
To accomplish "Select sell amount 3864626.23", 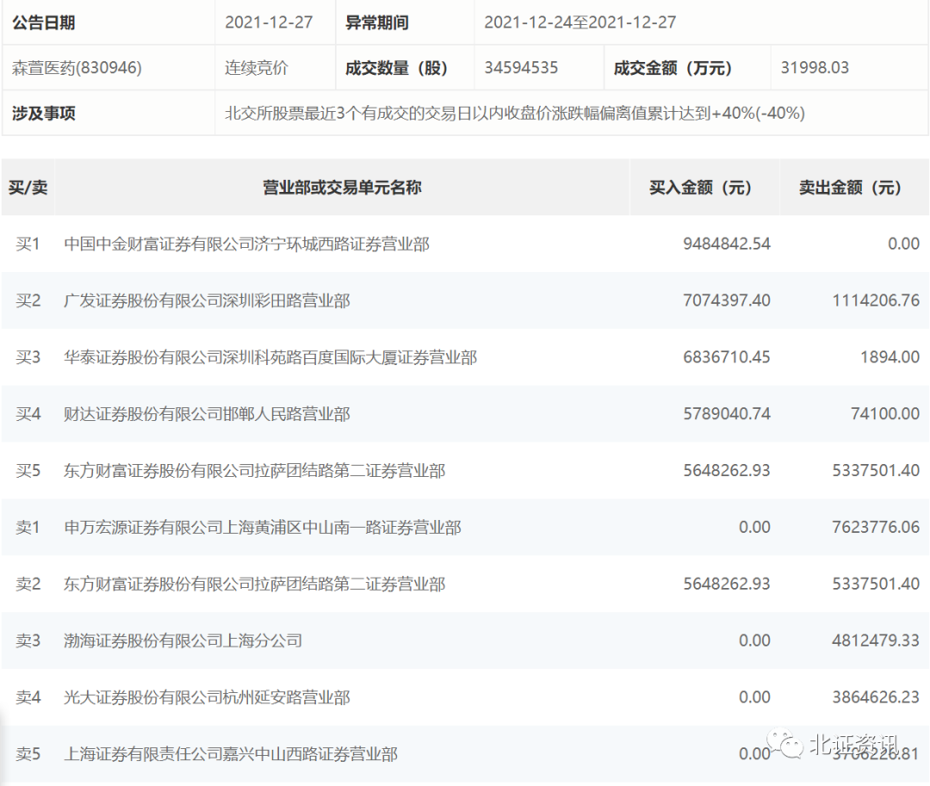I will tap(876, 697).
